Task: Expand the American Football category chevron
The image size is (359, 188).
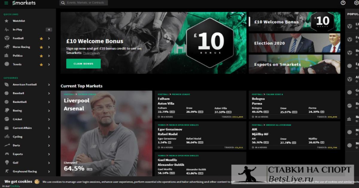Action: [x=49, y=84]
